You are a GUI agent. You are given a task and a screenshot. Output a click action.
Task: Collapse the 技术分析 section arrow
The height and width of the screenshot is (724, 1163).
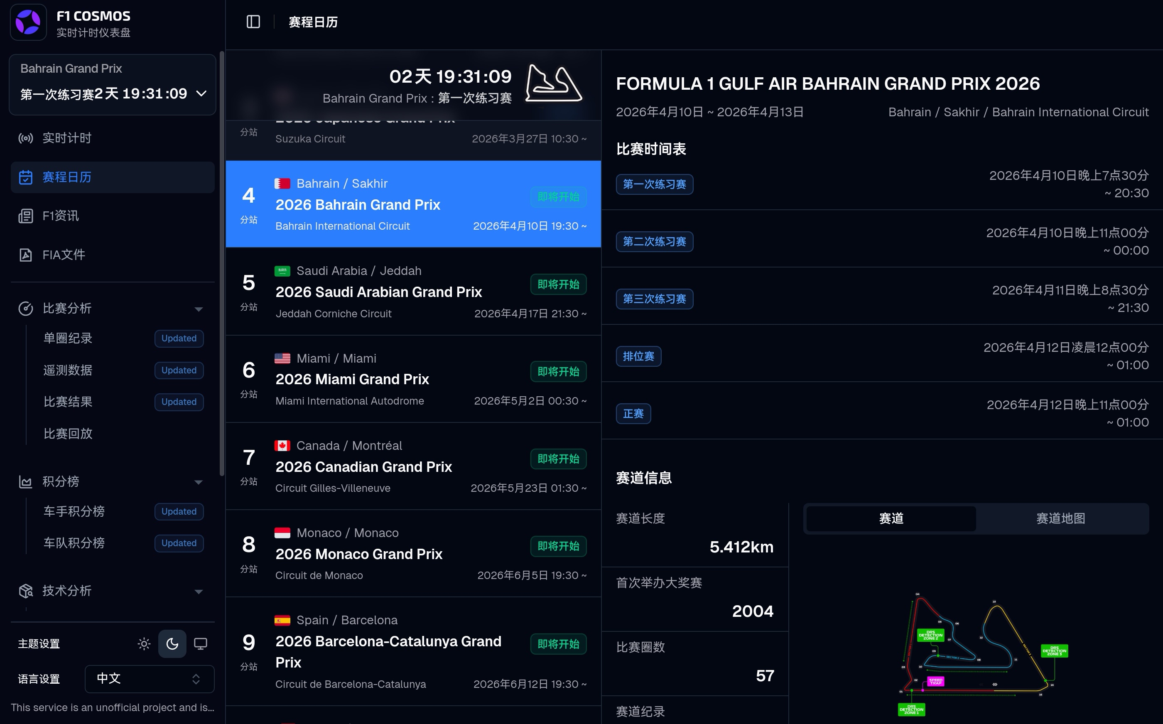pos(198,592)
